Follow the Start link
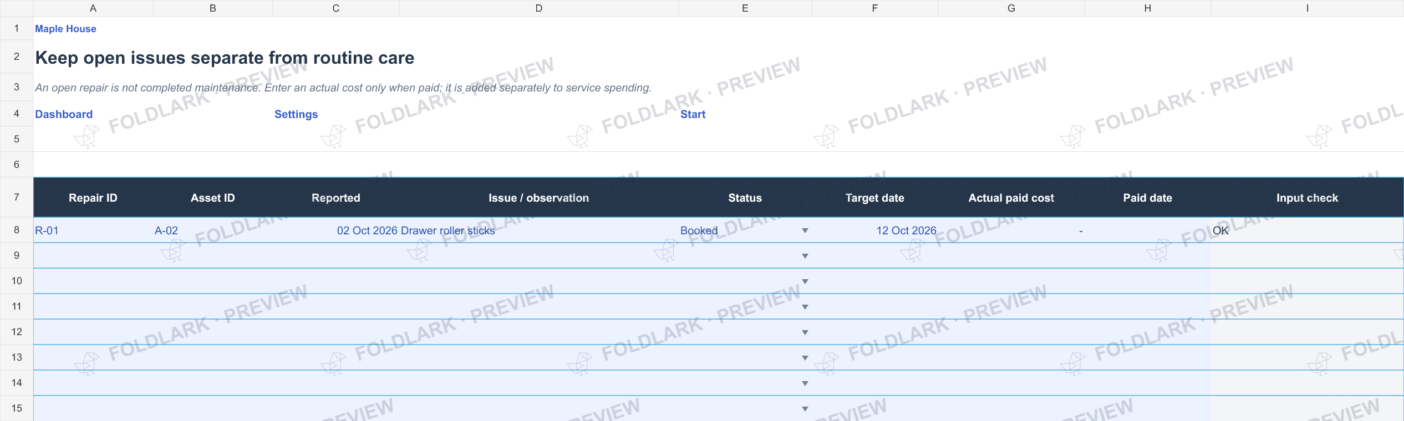 tap(693, 114)
